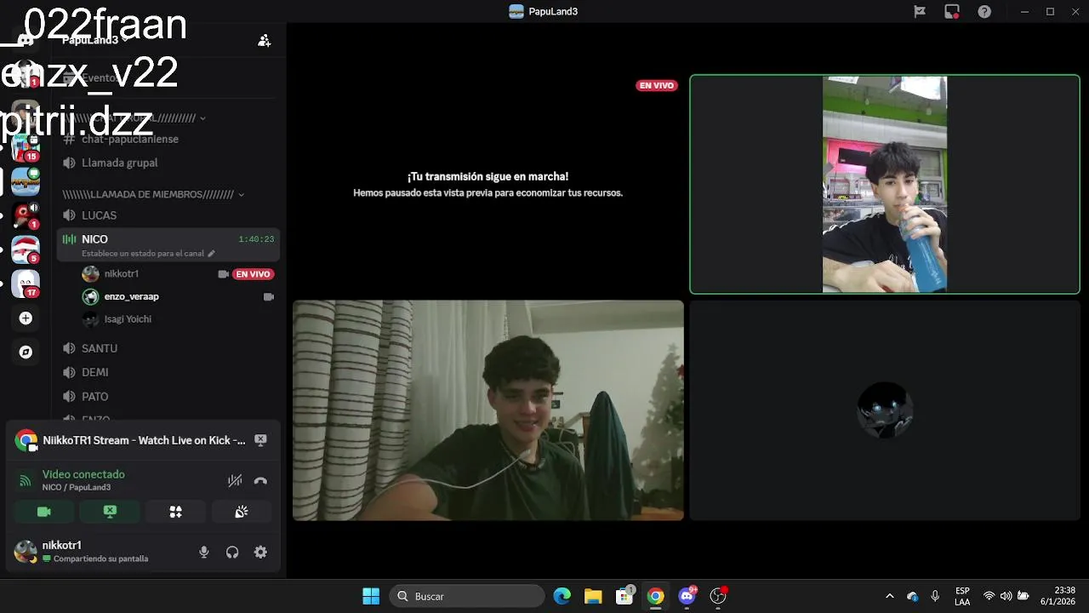Image resolution: width=1089 pixels, height=613 pixels.
Task: Stop streaming via monitor-X icon beside stream title
Action: tap(260, 440)
